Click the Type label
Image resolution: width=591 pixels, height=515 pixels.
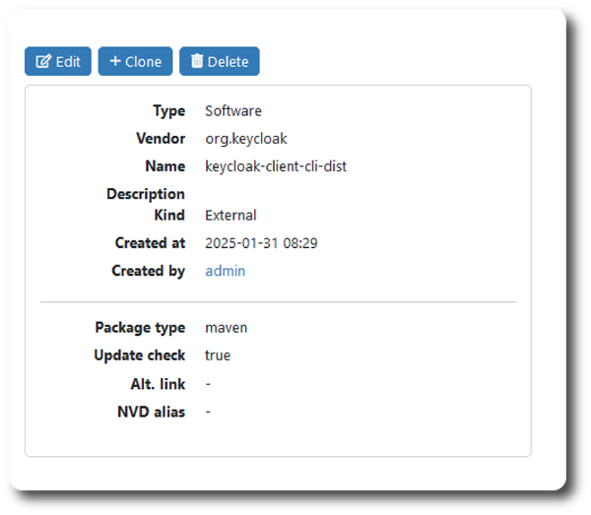tap(169, 111)
